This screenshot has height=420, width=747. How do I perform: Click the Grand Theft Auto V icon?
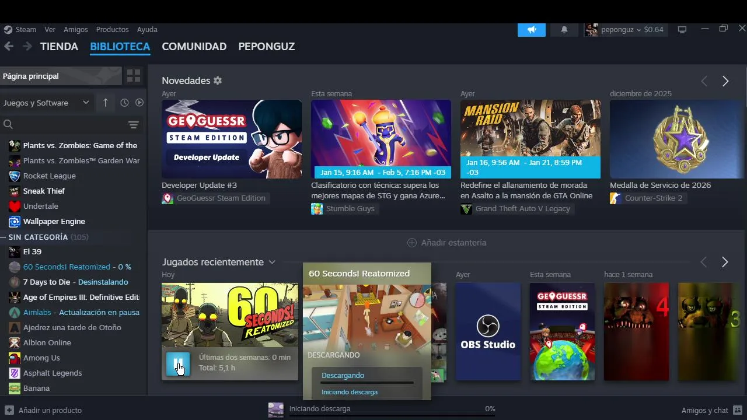pyautogui.click(x=466, y=209)
